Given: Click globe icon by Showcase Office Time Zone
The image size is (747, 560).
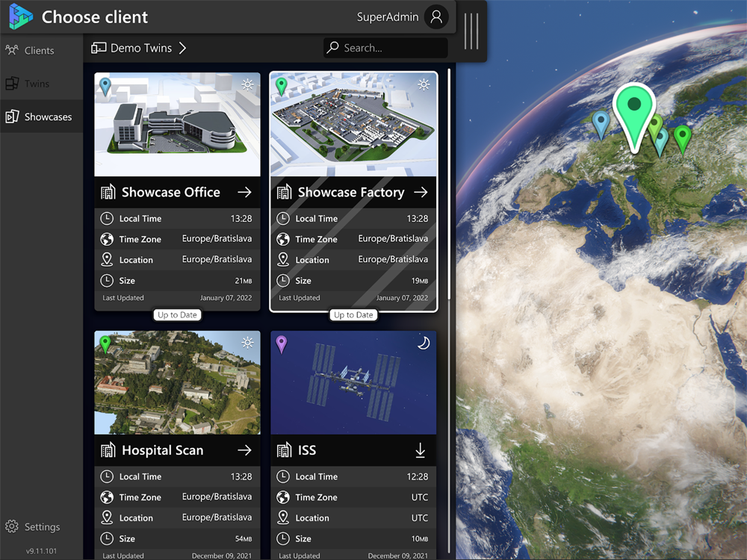Looking at the screenshot, I should click(x=107, y=239).
